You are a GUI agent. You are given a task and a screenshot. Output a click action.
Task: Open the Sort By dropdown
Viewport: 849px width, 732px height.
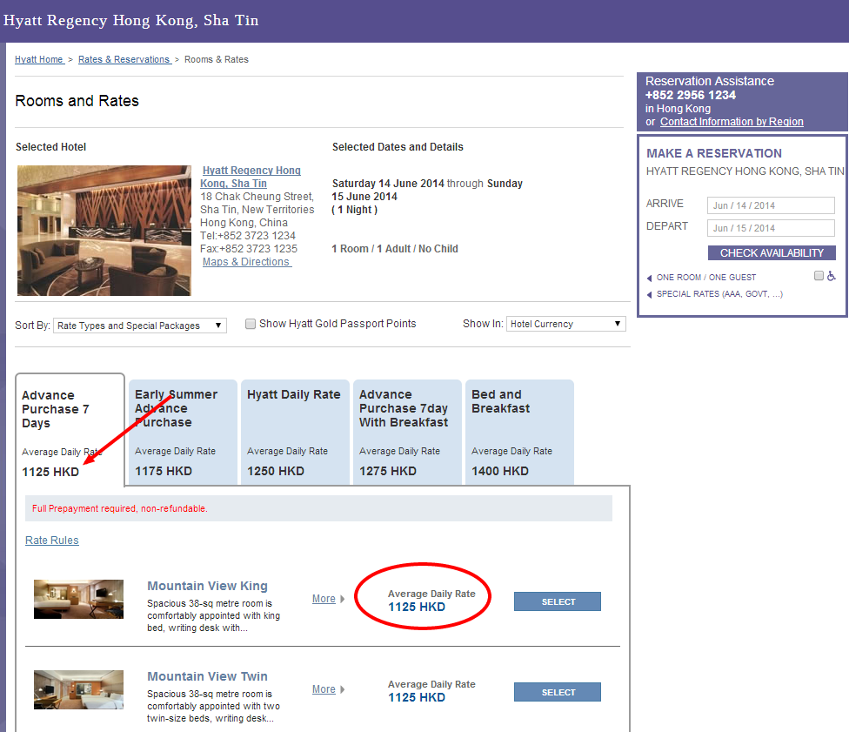click(140, 326)
